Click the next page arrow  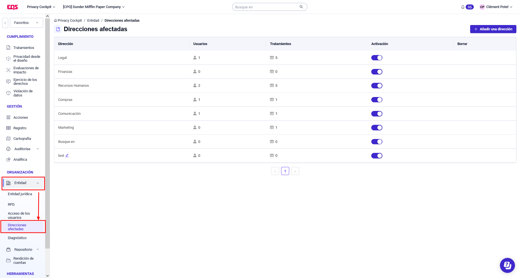(x=295, y=171)
